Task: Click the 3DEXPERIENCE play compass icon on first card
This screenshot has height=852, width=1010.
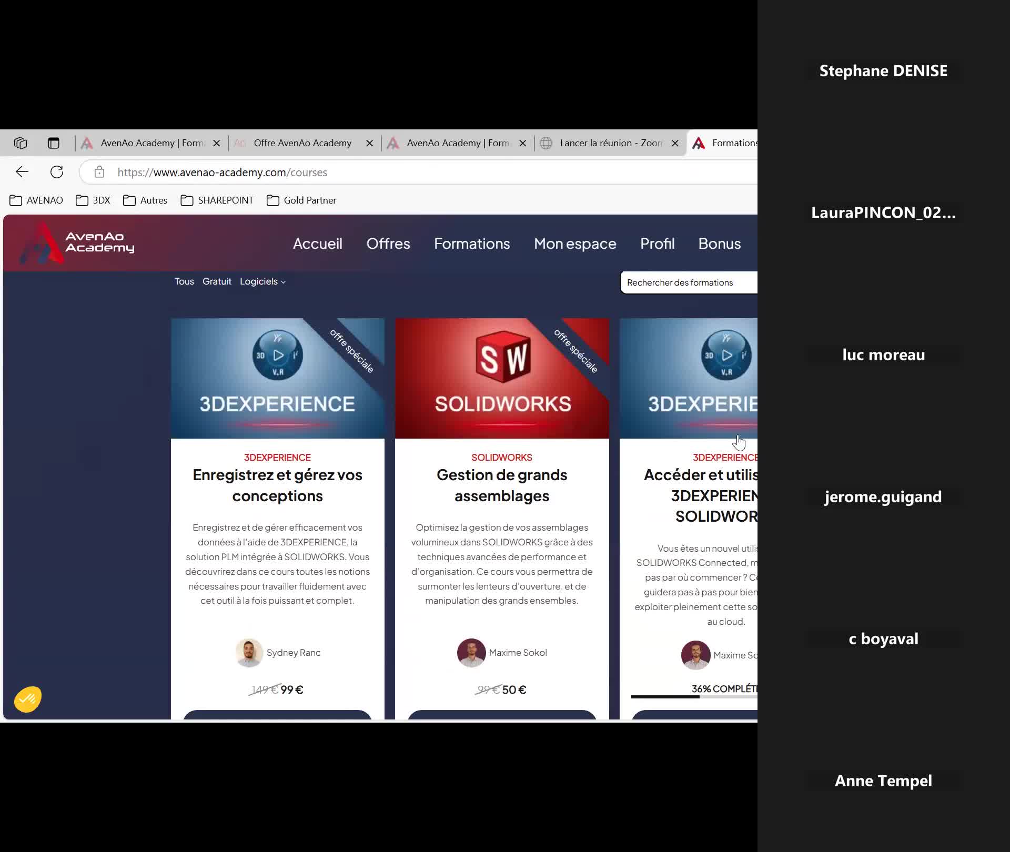Action: (278, 355)
